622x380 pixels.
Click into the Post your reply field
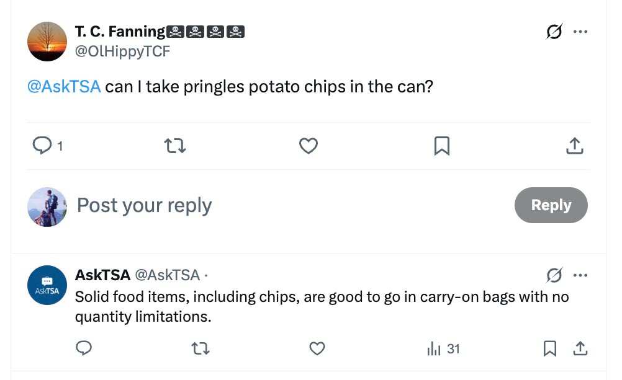144,205
